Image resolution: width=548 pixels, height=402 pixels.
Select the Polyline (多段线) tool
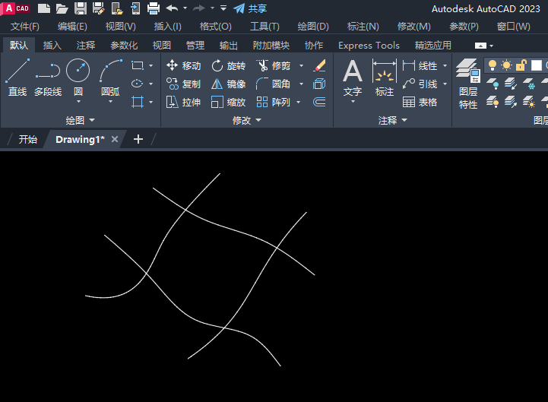click(47, 78)
